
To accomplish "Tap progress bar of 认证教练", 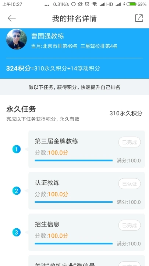I will pos(74,202).
